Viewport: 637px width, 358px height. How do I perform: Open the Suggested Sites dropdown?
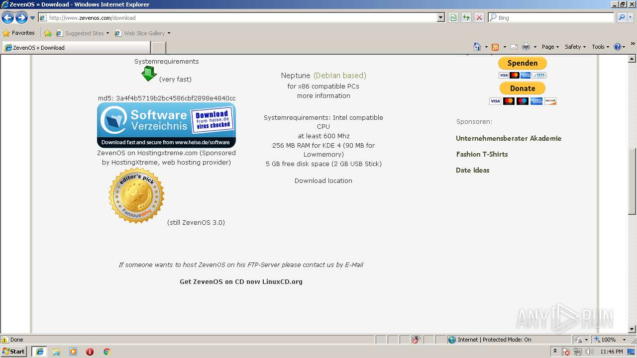(x=83, y=33)
